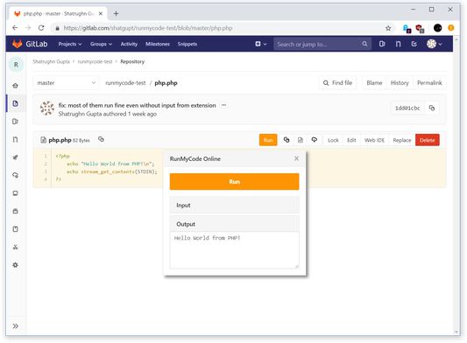Open Operations icon in the left sidebar
Image resolution: width=467 pixels, height=343 pixels.
16,175
